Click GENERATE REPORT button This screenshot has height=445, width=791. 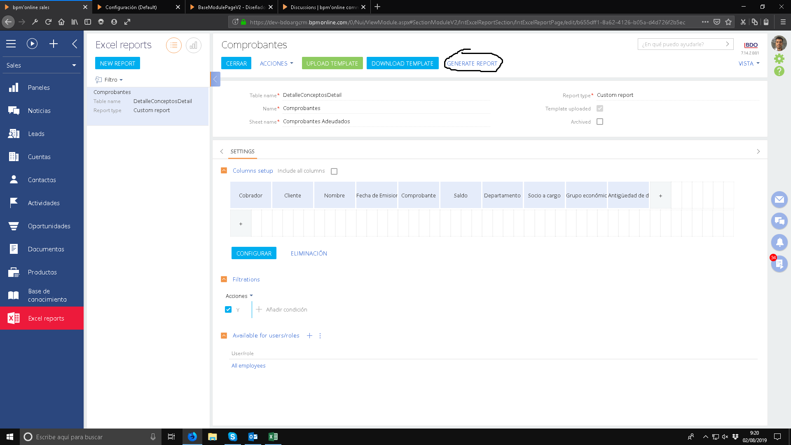[x=472, y=63]
